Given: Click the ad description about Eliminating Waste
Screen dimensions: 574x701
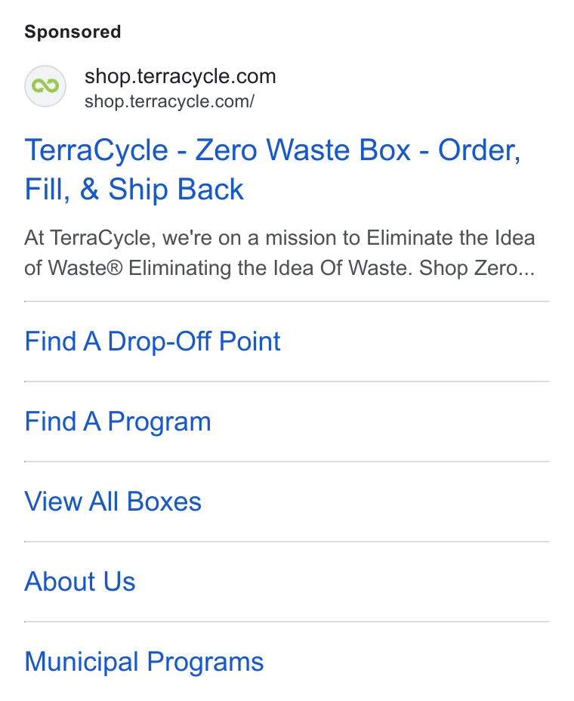Looking at the screenshot, I should coord(279,253).
